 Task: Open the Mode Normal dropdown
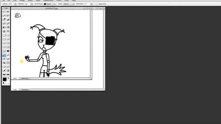[69, 4]
